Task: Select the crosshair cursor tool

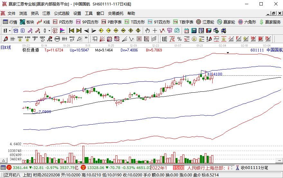Action: point(155,31)
